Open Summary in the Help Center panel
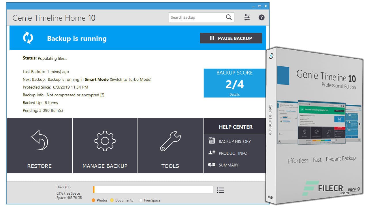Image resolution: width=369 pixels, height=207 pixels. [228, 165]
